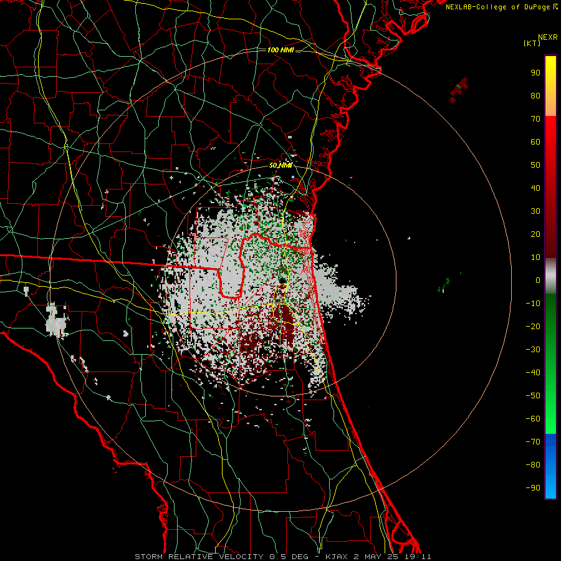Click the dark red echo cluster offshore northeast
The image size is (561, 561).
(x=459, y=90)
